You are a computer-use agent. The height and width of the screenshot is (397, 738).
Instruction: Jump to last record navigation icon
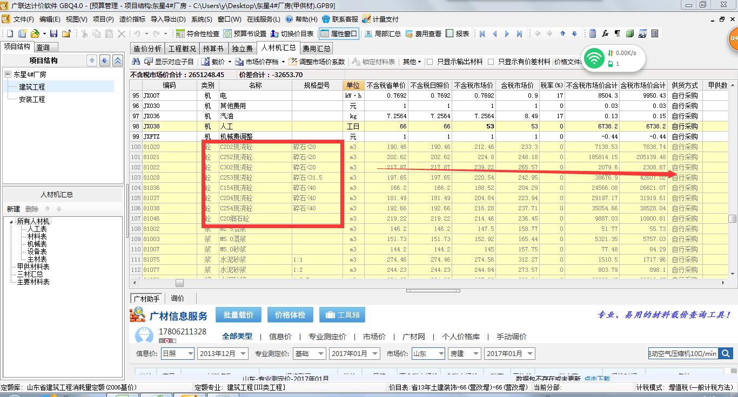519,33
